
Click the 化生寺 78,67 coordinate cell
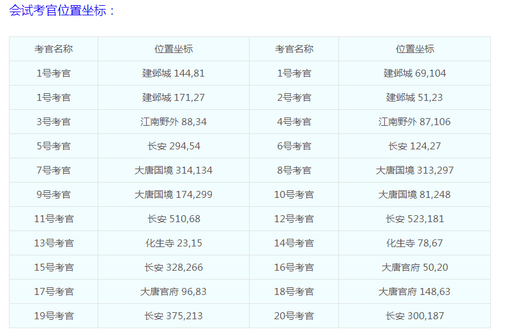click(x=414, y=243)
